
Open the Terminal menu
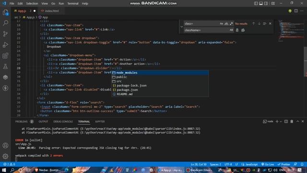tap(72, 3)
